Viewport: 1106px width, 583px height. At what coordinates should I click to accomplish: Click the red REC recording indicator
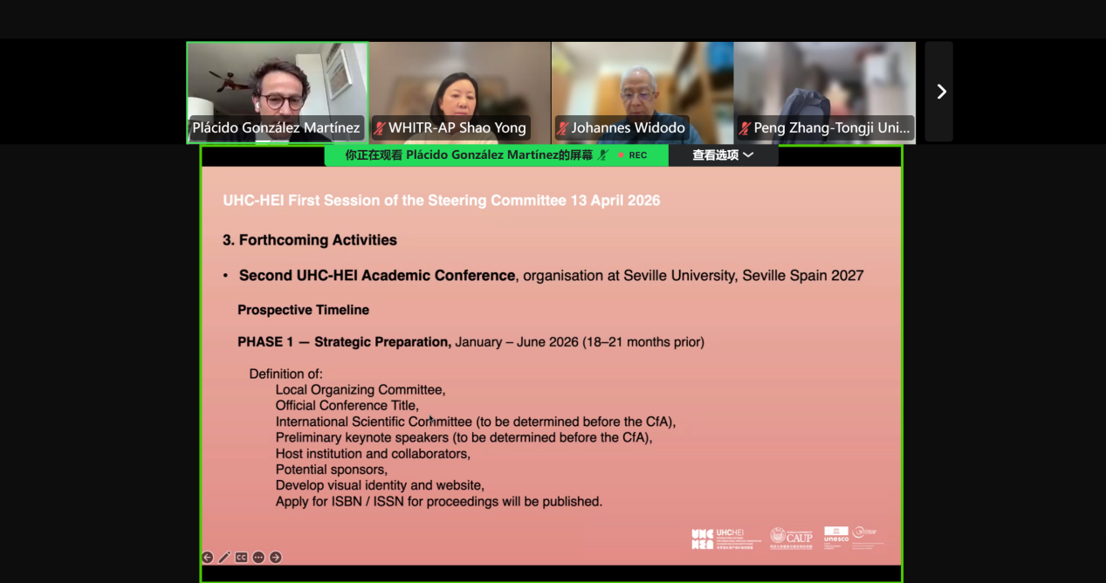(x=633, y=155)
